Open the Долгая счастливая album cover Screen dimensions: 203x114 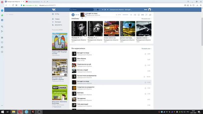pyautogui.click(x=128, y=29)
